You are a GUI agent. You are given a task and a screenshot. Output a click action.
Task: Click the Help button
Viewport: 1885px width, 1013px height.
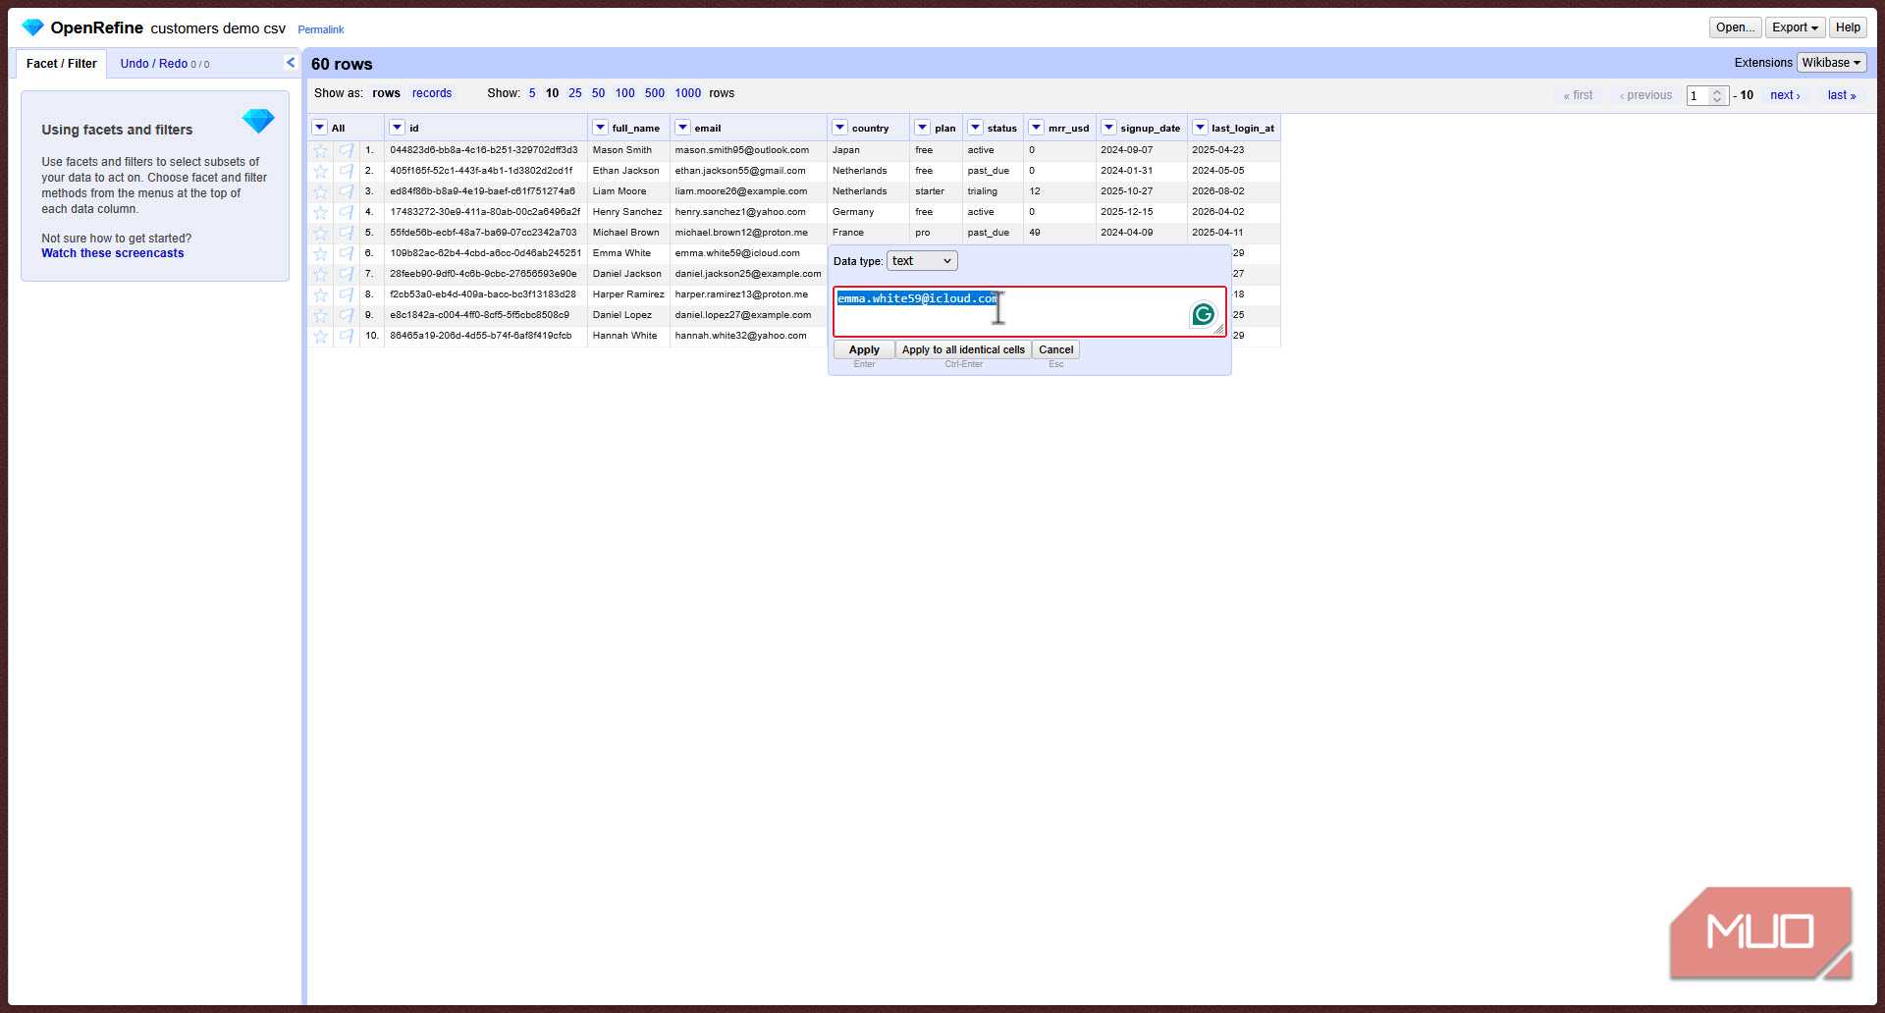coord(1848,27)
